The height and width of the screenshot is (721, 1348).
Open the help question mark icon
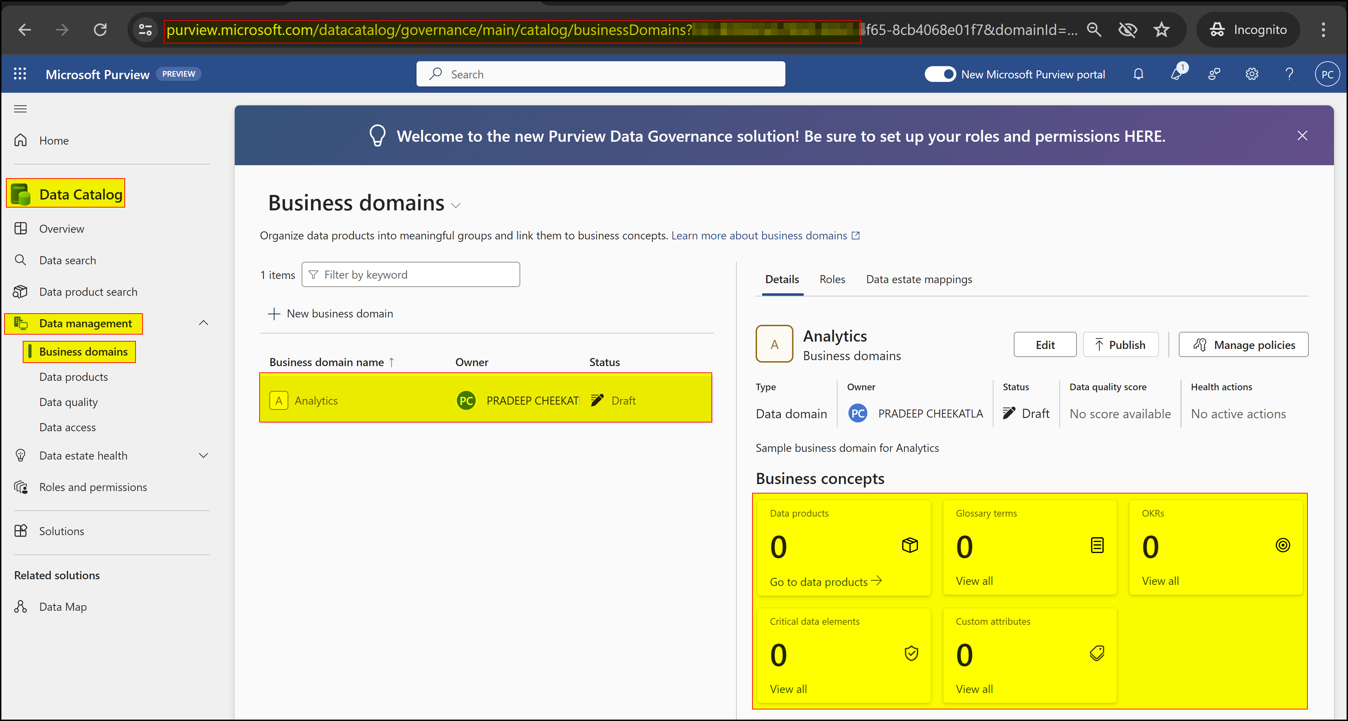[1289, 74]
